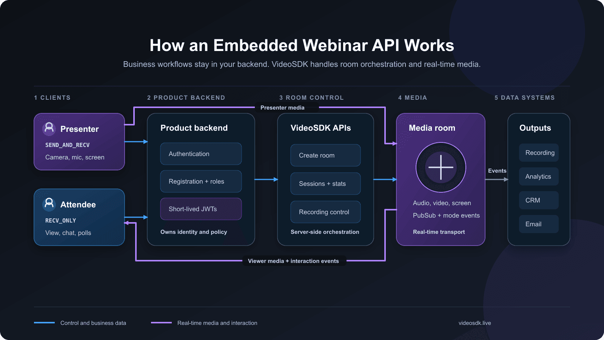This screenshot has width=604, height=340.
Task: Click the Presenter media arrow label
Action: coord(282,108)
